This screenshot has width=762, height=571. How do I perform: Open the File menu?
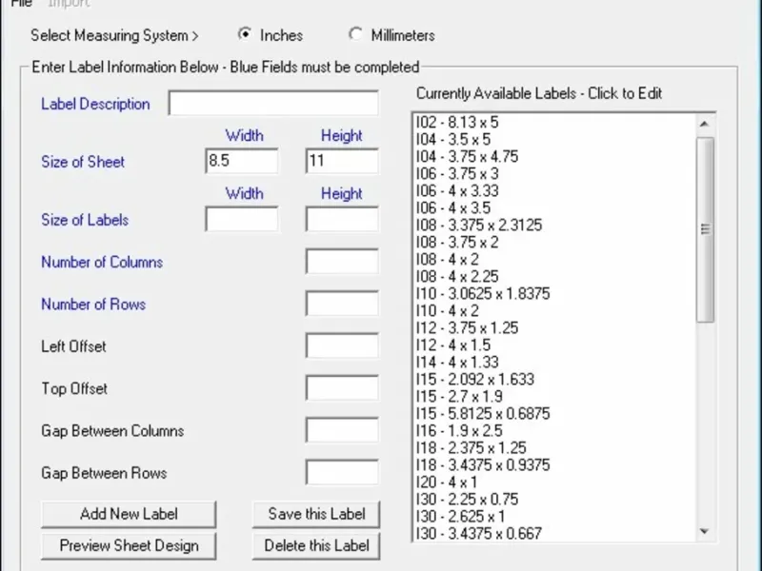click(x=21, y=4)
